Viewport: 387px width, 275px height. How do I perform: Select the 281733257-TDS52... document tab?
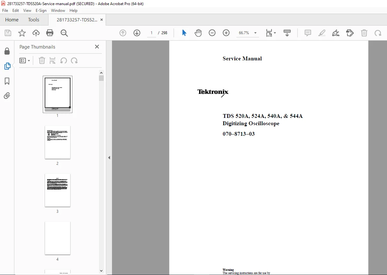(x=77, y=20)
